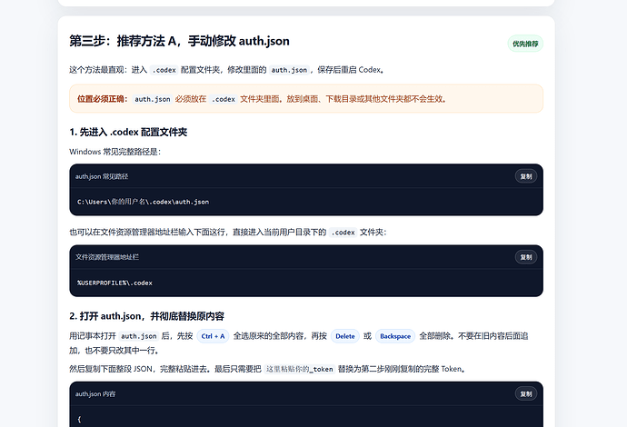
Task: Click the Backspace key label
Action: pos(395,336)
